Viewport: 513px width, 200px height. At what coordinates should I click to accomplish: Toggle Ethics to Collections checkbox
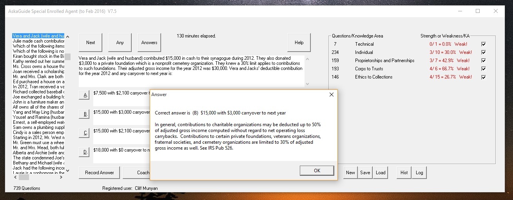point(484,77)
